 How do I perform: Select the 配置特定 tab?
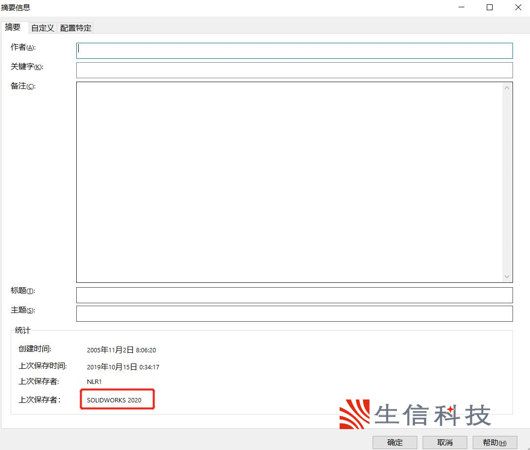(x=76, y=28)
